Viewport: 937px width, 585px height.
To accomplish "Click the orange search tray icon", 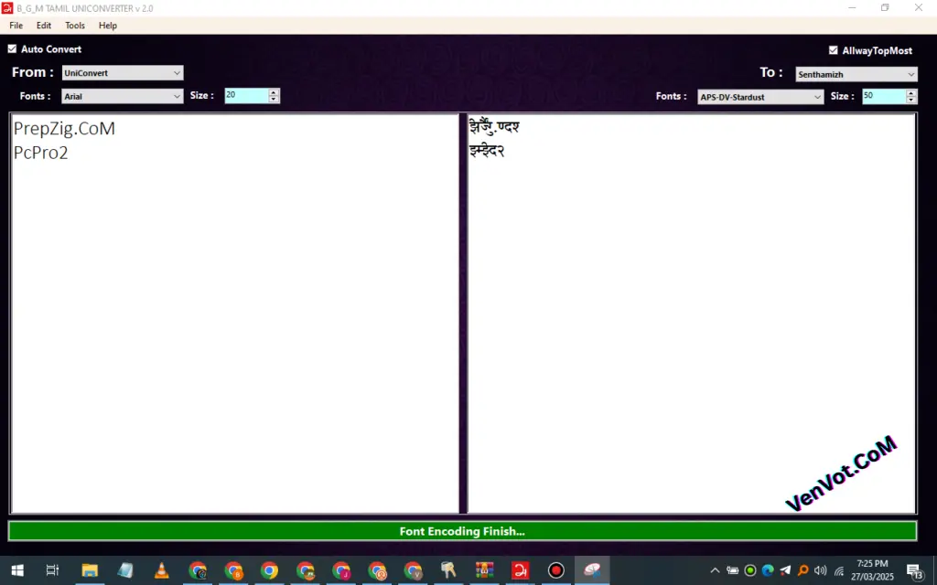I will coord(803,570).
